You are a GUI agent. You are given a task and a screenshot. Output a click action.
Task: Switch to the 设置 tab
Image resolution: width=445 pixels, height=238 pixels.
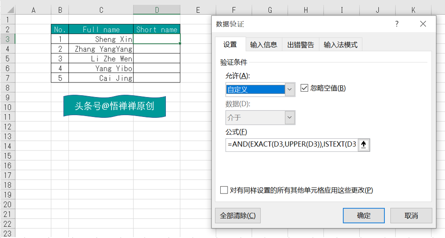[x=230, y=44]
